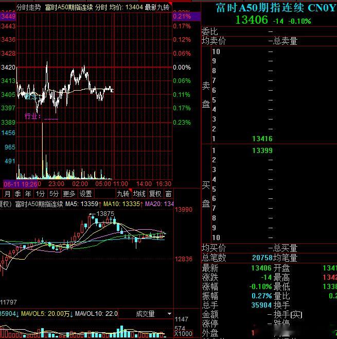Click the 最新 value 13406 in quote table

[261, 268]
